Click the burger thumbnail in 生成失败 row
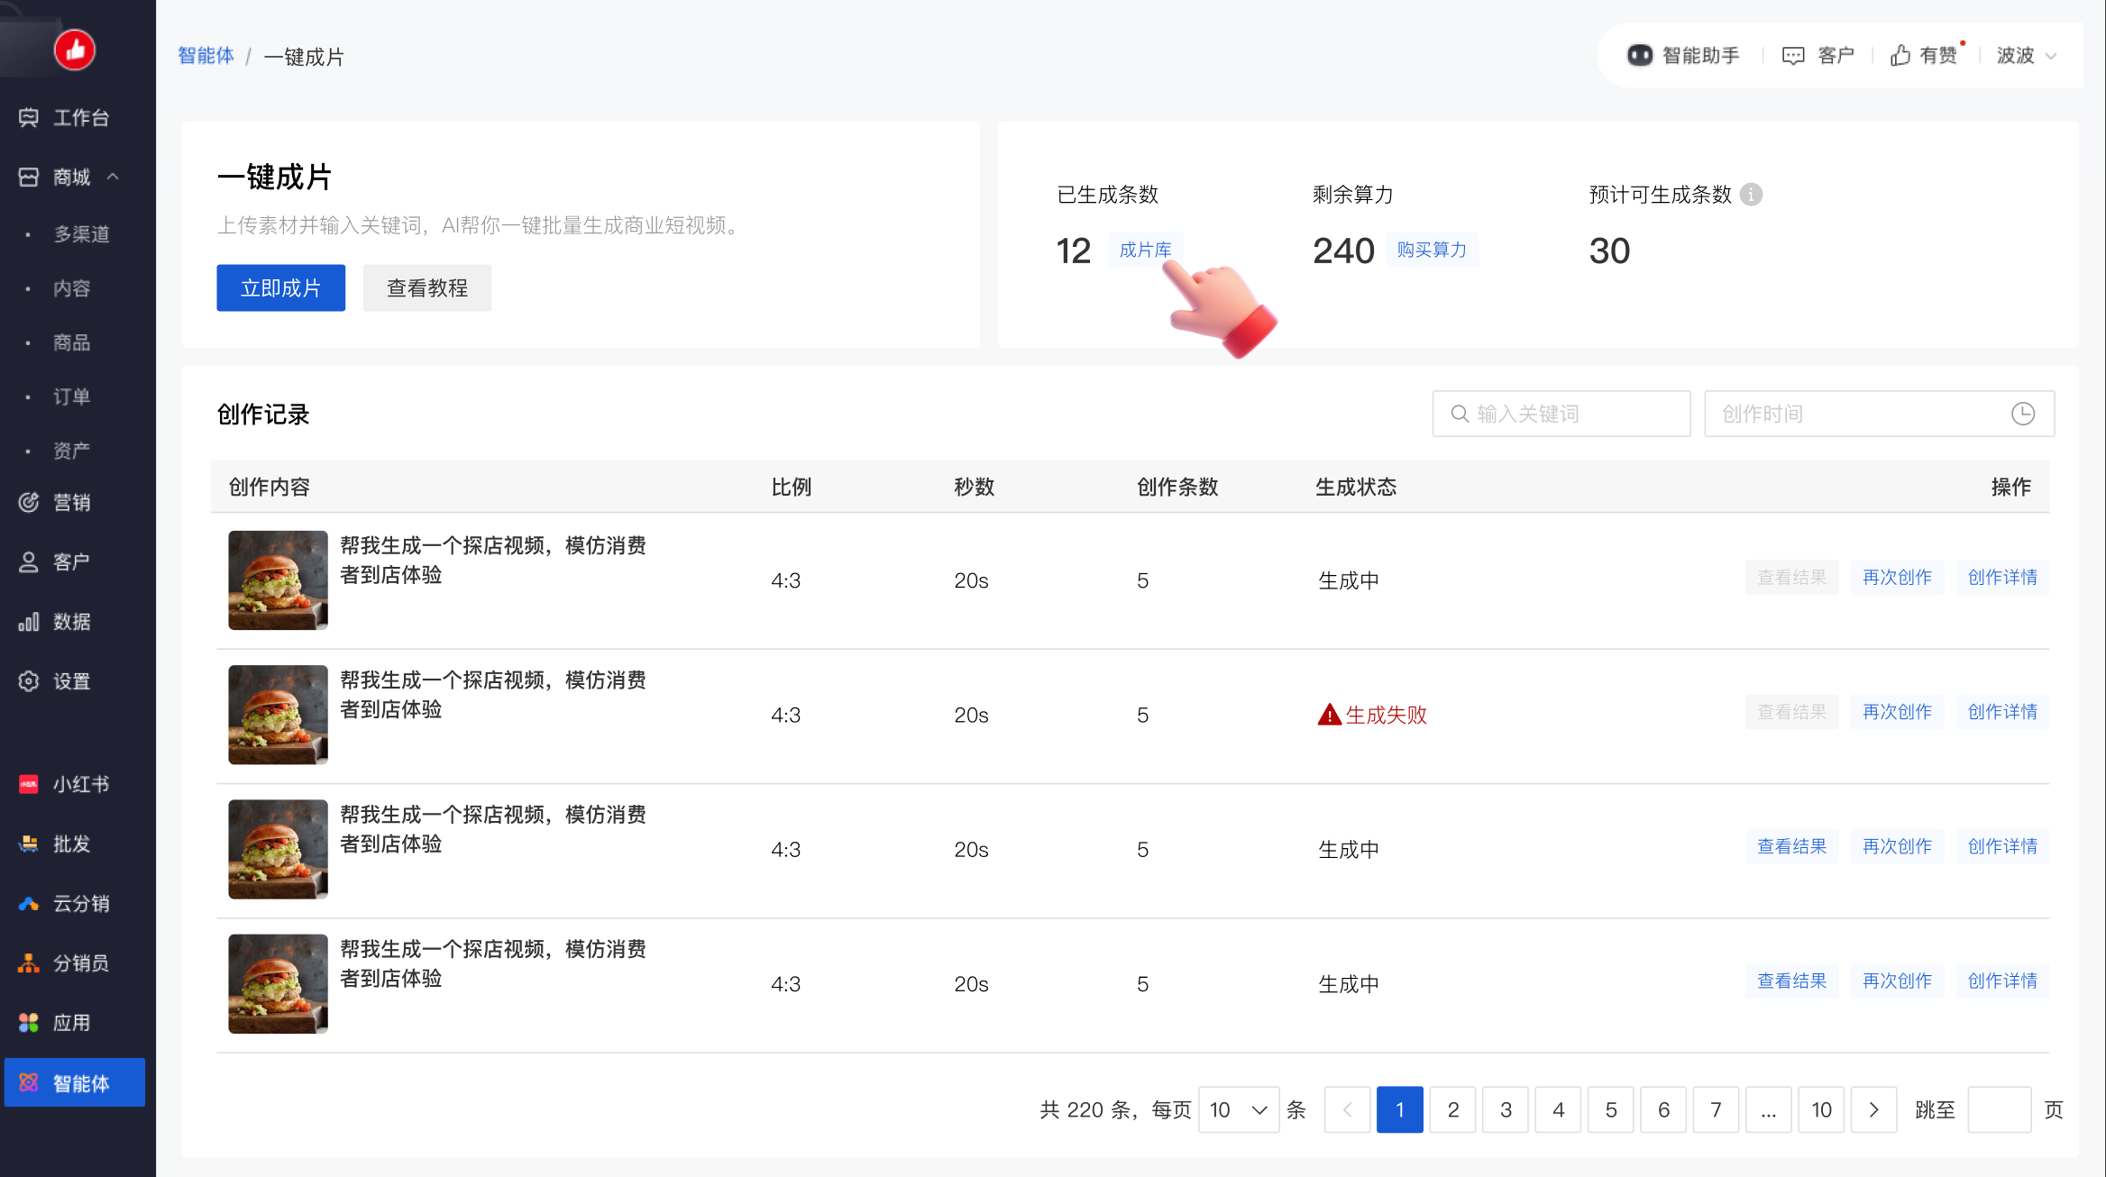 (278, 715)
